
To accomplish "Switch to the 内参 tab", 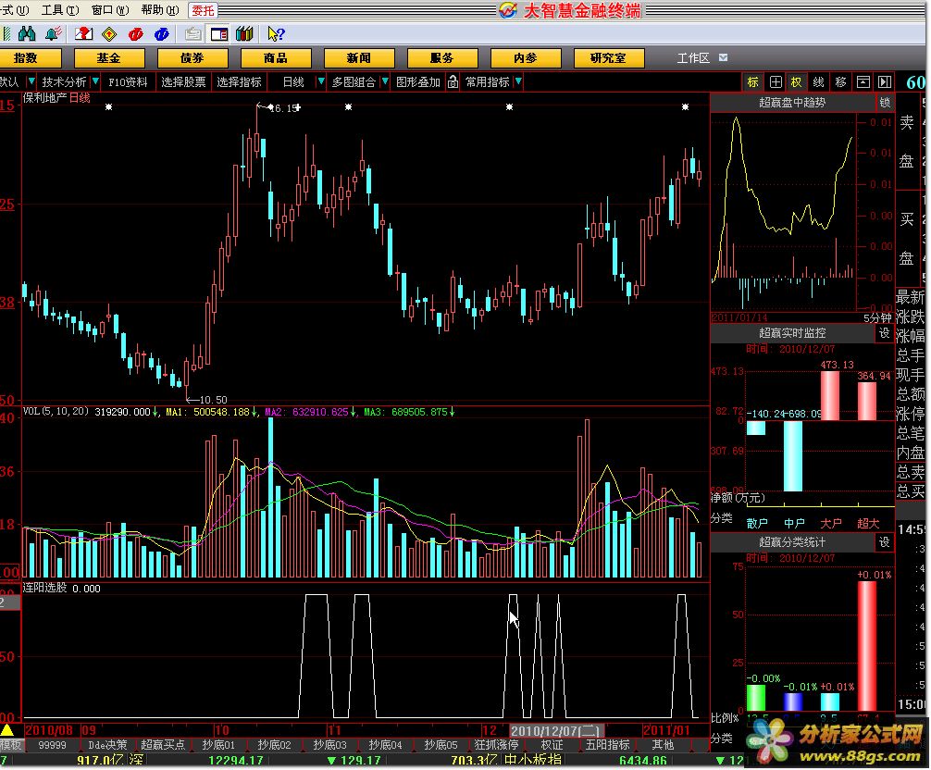I will [x=526, y=58].
